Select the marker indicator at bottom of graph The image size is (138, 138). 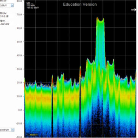(x=80, y=136)
